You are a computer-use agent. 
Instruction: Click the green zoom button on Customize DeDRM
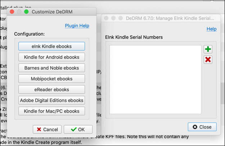[x=26, y=12]
